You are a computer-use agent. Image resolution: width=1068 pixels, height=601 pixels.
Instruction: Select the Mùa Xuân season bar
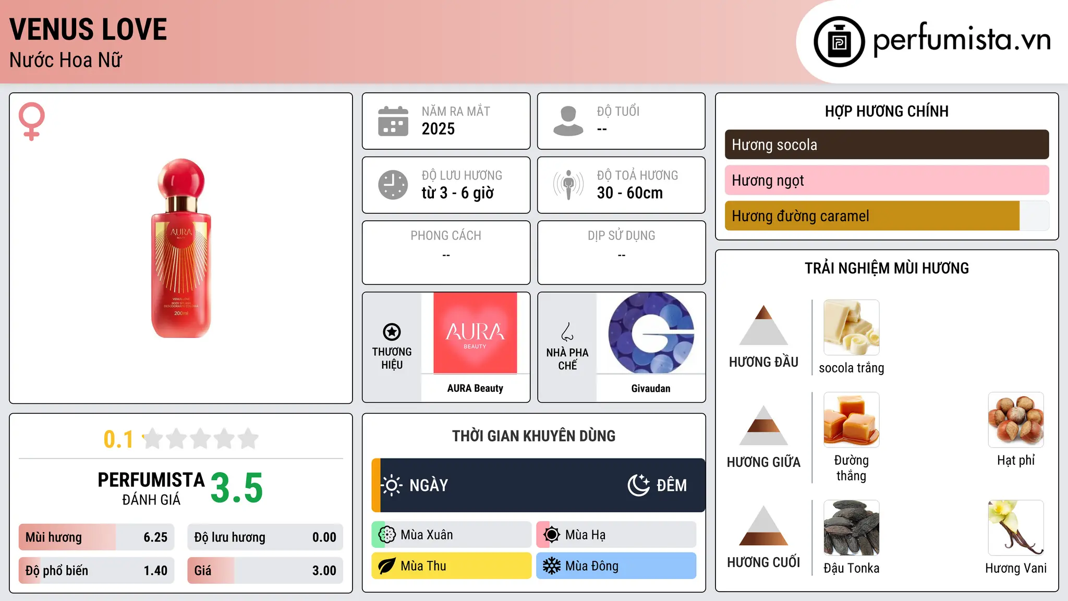[452, 535]
